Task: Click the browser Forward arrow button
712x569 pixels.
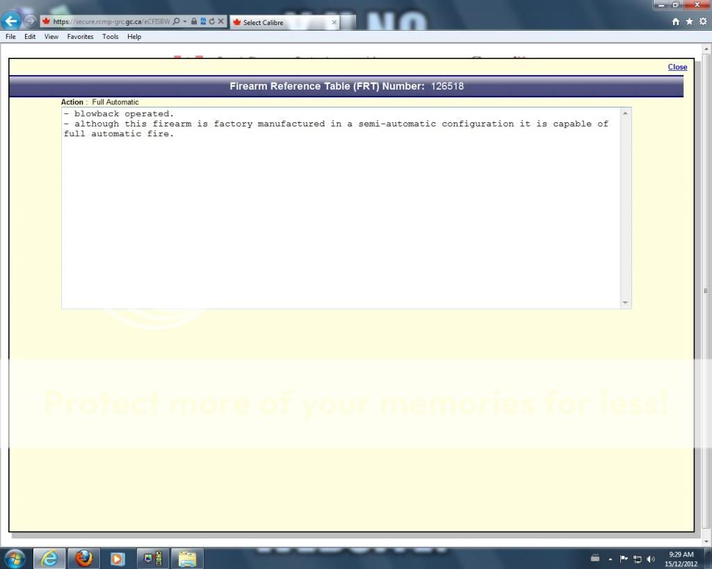Action: (x=31, y=21)
